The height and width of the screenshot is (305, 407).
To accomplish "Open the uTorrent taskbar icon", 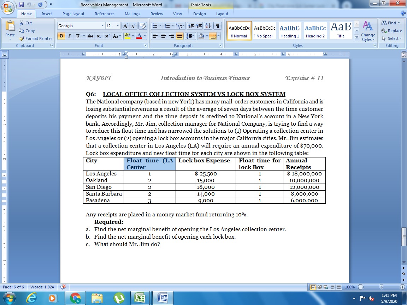I will pos(119,298).
